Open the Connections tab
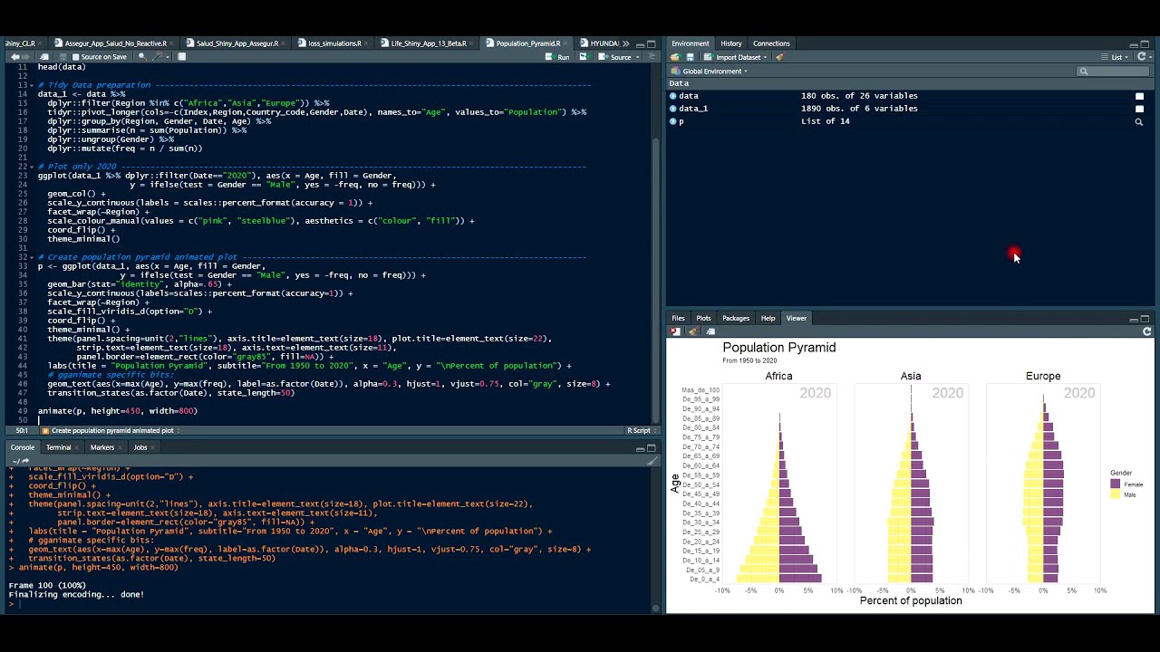Image resolution: width=1160 pixels, height=652 pixels. [771, 43]
